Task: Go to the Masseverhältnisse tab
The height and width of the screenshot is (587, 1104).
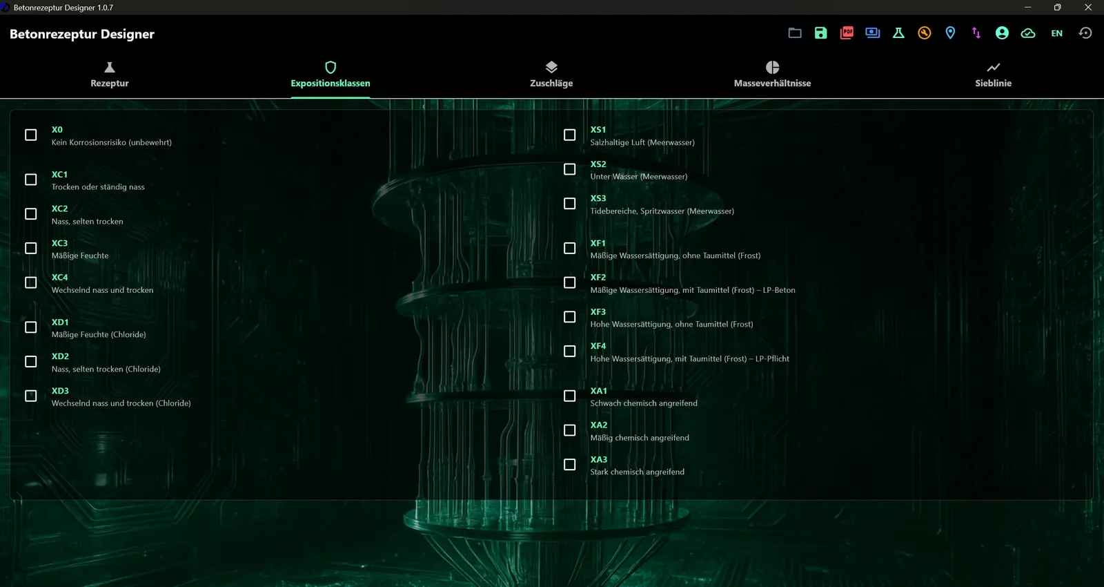Action: [x=772, y=75]
